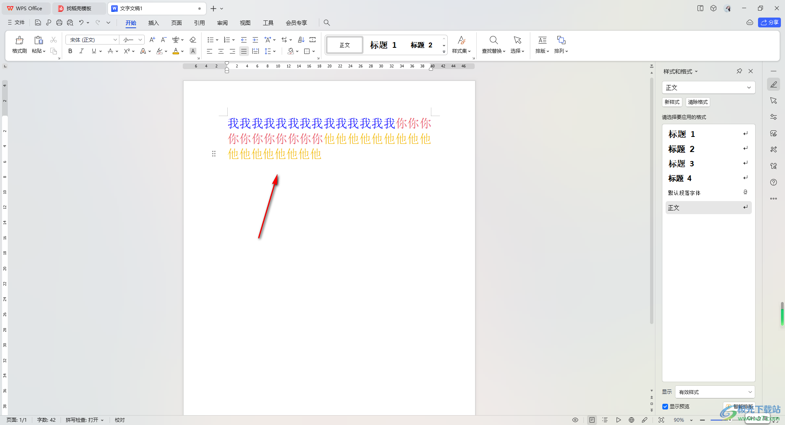Click the Format Painter brush icon
785x425 pixels.
(x=19, y=40)
